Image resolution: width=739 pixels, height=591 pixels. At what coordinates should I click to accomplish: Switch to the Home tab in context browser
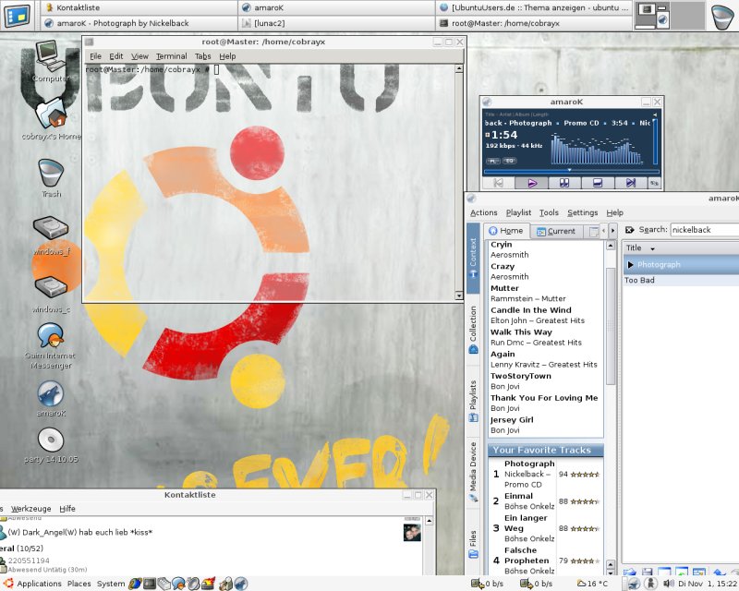tap(506, 231)
